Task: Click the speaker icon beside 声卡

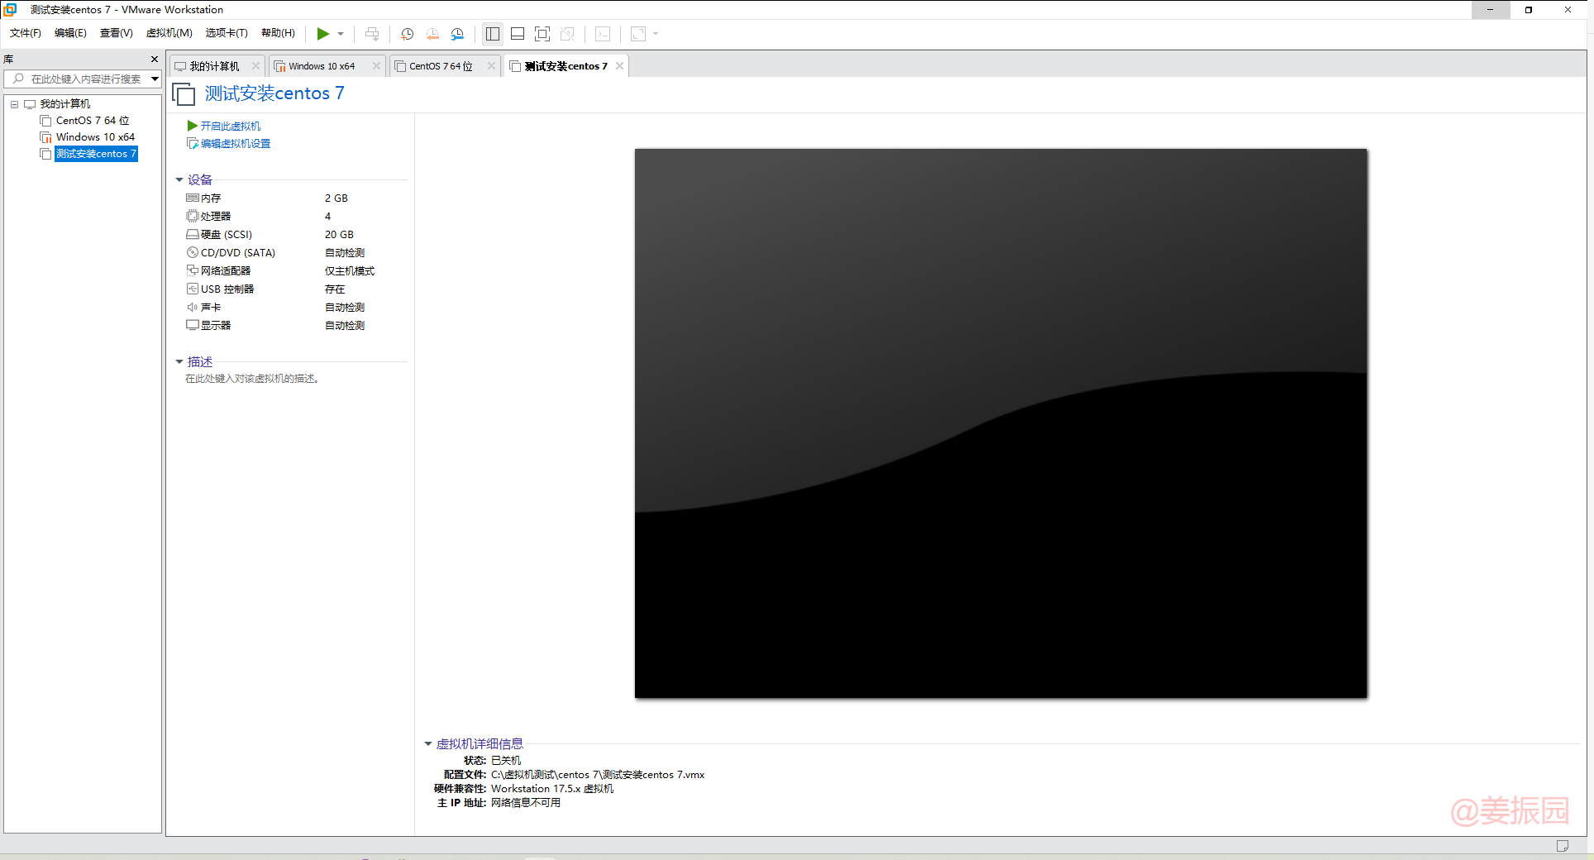Action: point(193,307)
